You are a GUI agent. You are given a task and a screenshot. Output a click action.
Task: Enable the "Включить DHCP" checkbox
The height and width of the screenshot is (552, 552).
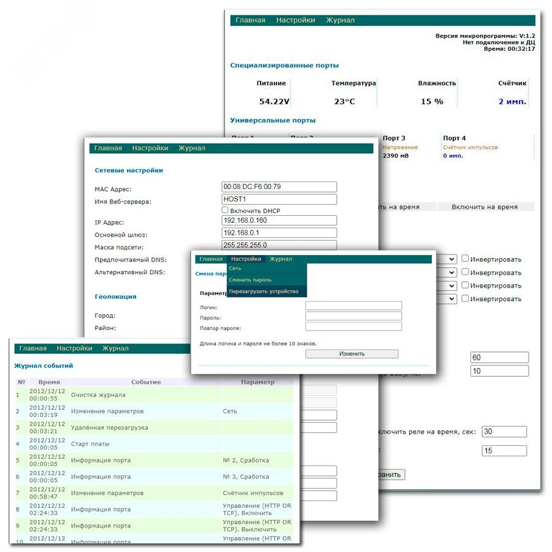225,210
